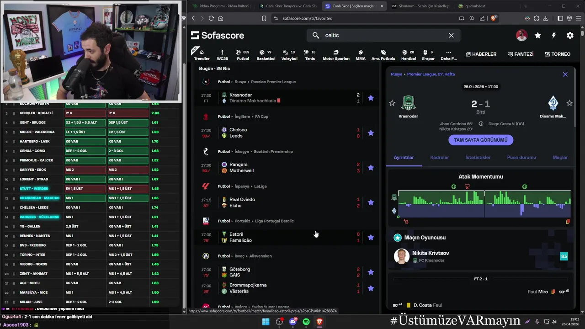
Task: Open the Premier League, 27. Hafta link
Action: [431, 74]
